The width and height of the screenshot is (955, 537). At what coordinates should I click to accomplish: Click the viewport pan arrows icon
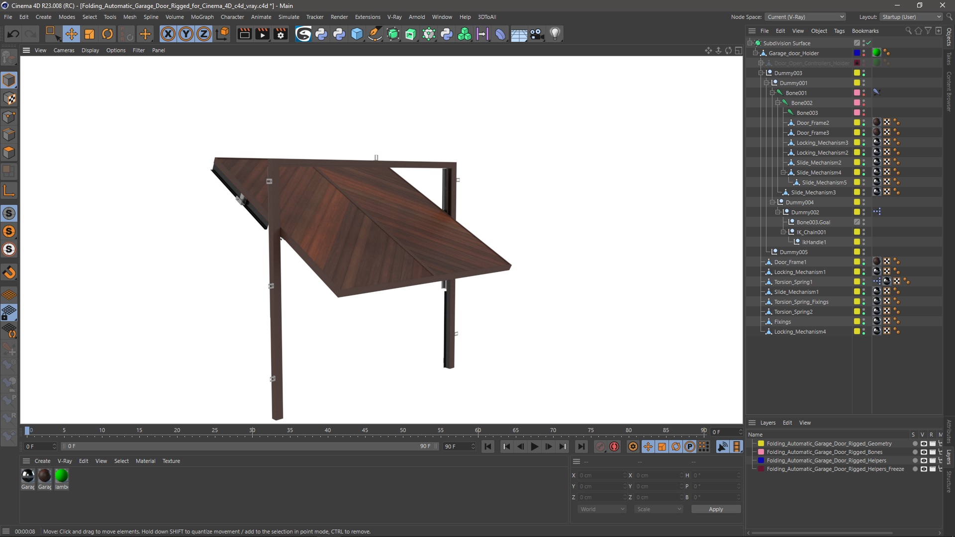pos(708,50)
